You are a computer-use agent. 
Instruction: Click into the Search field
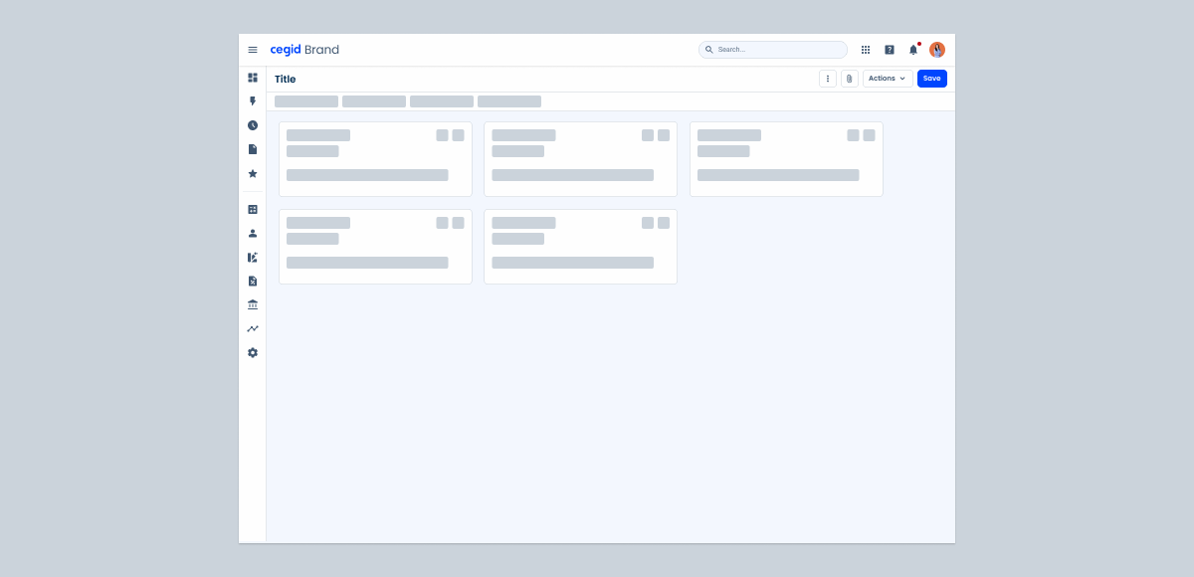coord(776,50)
